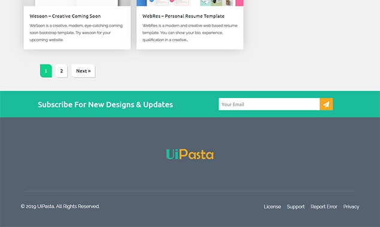Click the 2019 UiPasta copyright text
380x227 pixels.
tap(60, 207)
